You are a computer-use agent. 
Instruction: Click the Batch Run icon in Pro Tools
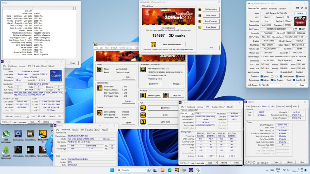166,96
